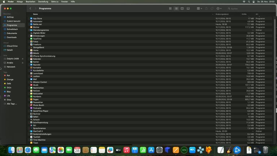
Task: Switch to icon view in the Finder toolbar
Action: [170, 9]
